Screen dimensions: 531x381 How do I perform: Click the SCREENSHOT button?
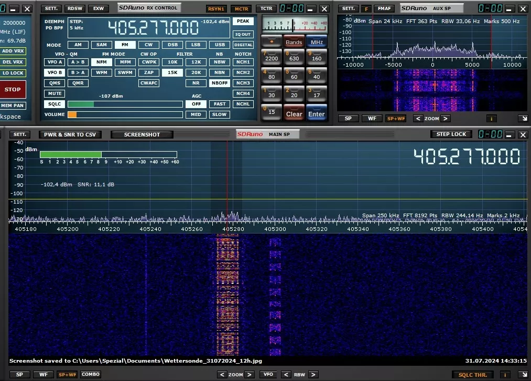pos(142,134)
